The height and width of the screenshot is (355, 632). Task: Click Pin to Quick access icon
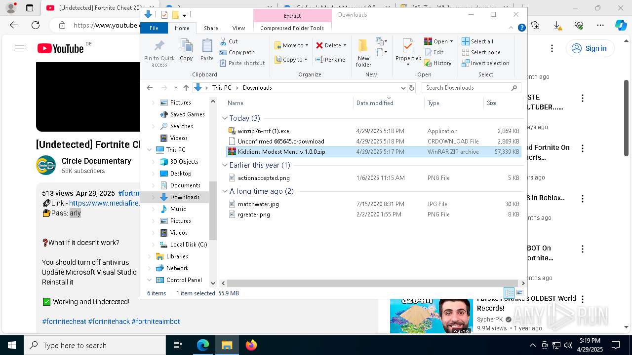(159, 53)
